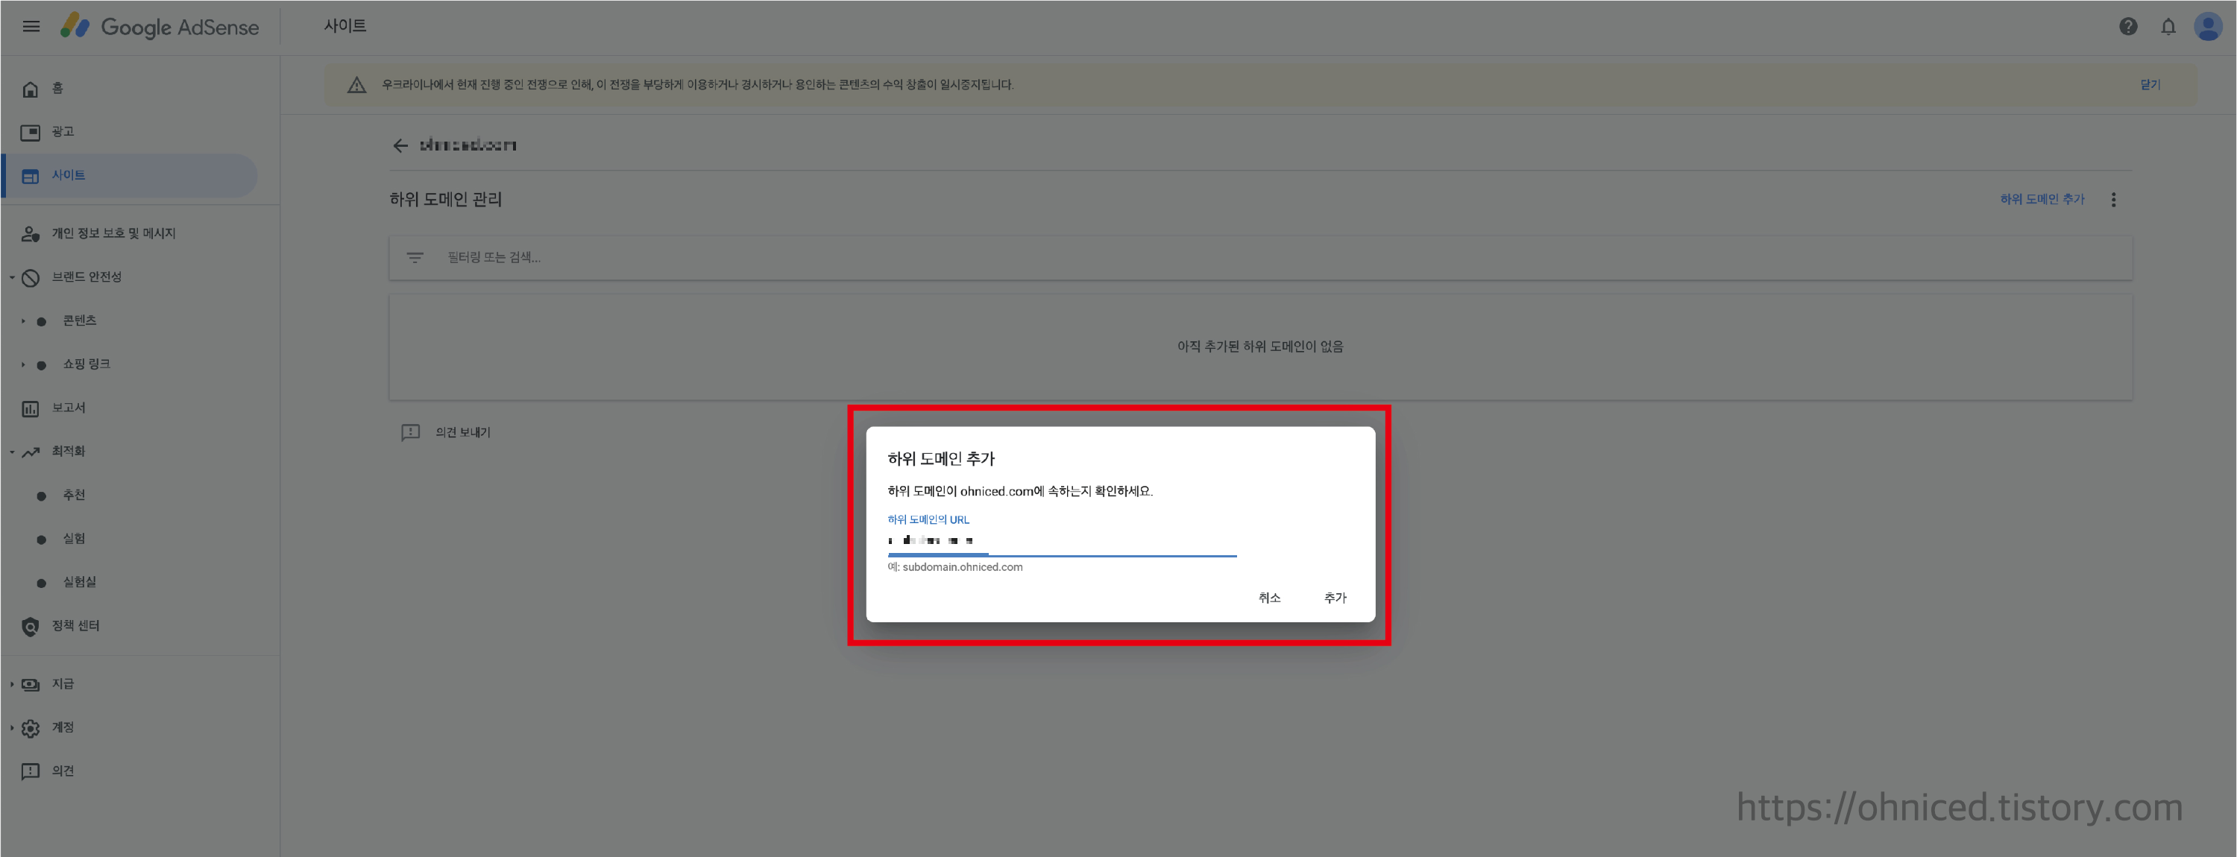The width and height of the screenshot is (2237, 857).
Task: Click 취소 to cancel dialog
Action: pyautogui.click(x=1268, y=598)
